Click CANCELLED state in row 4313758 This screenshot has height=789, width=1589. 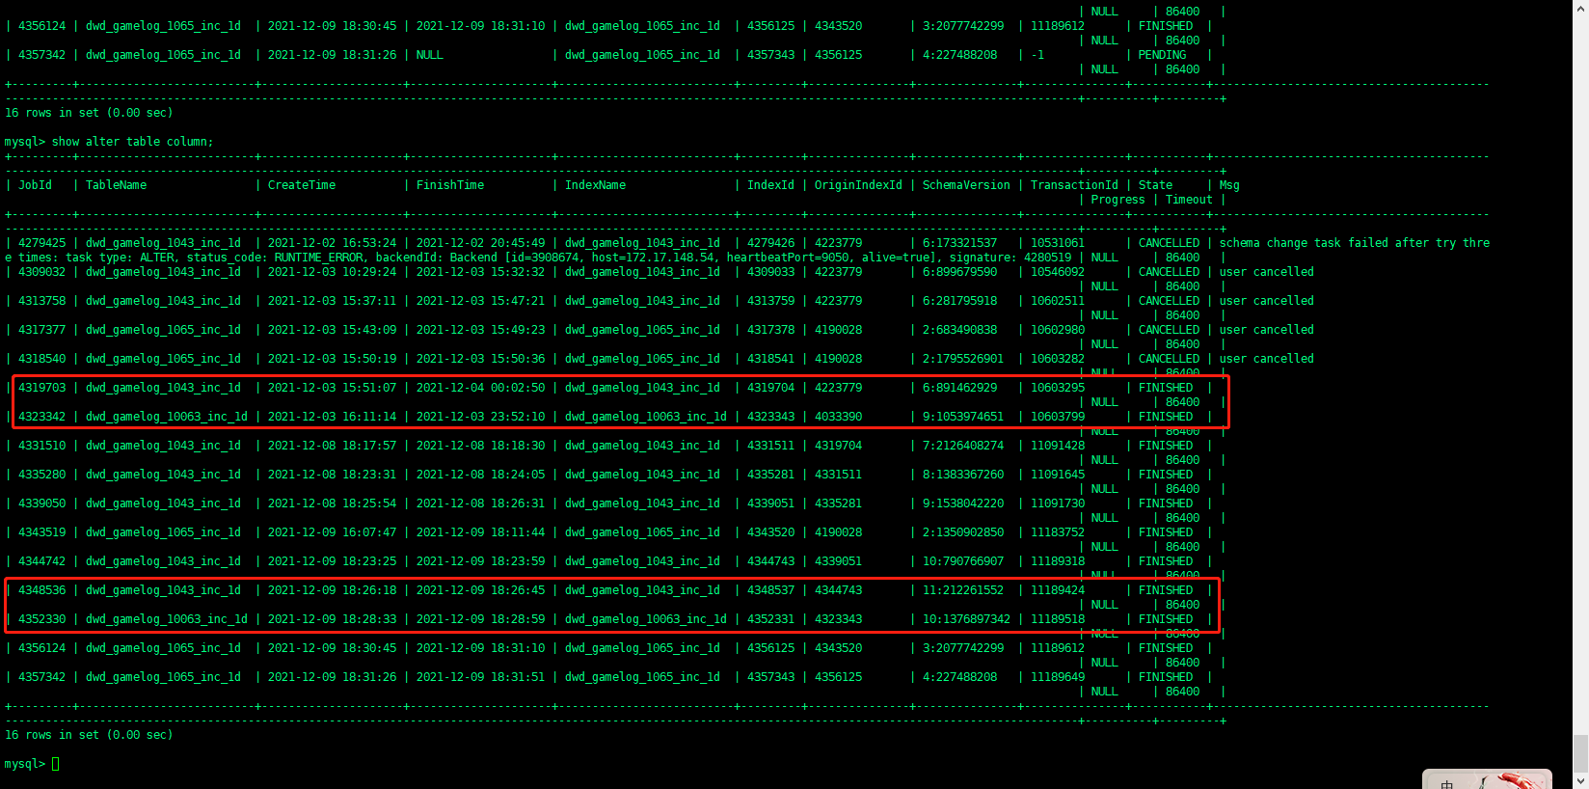click(1169, 301)
